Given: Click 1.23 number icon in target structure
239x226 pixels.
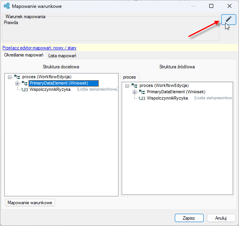Looking at the screenshot, I should pyautogui.click(x=25, y=90).
